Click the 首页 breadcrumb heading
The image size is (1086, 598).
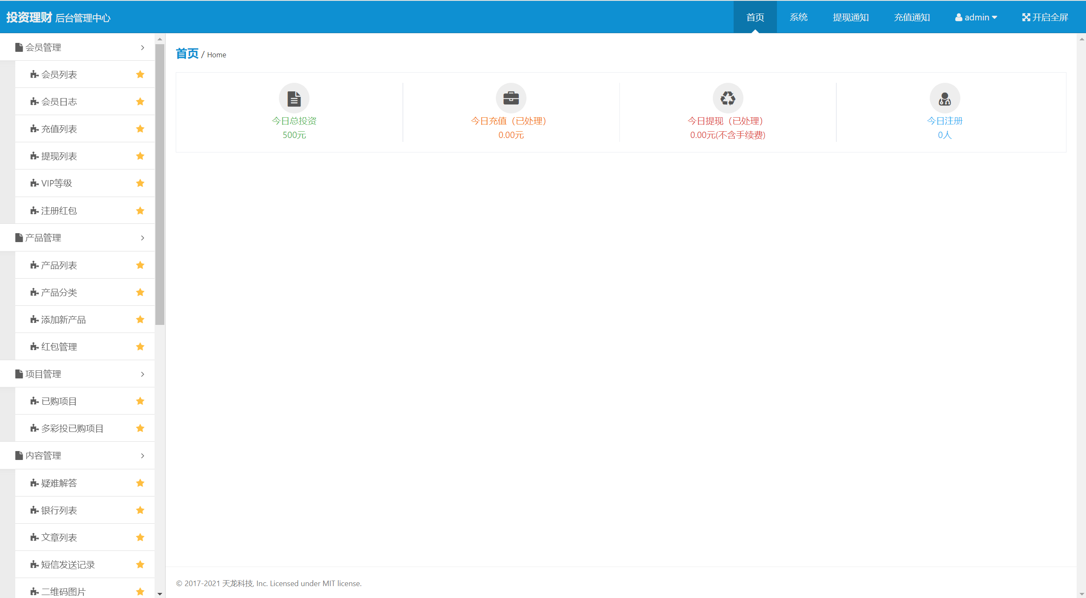[x=187, y=54]
